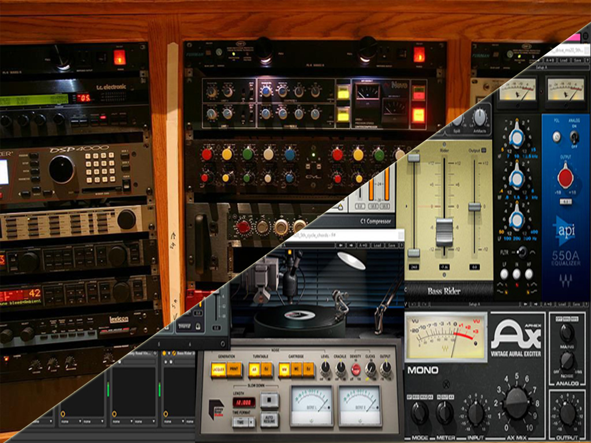Click Save in the API 550A toolbar
This screenshot has height=443, width=591.
[577, 60]
